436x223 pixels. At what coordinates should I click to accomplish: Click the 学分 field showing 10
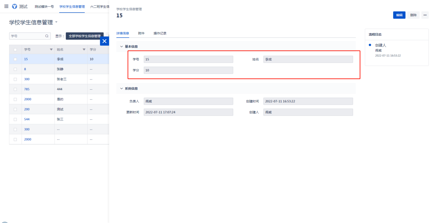[188, 70]
